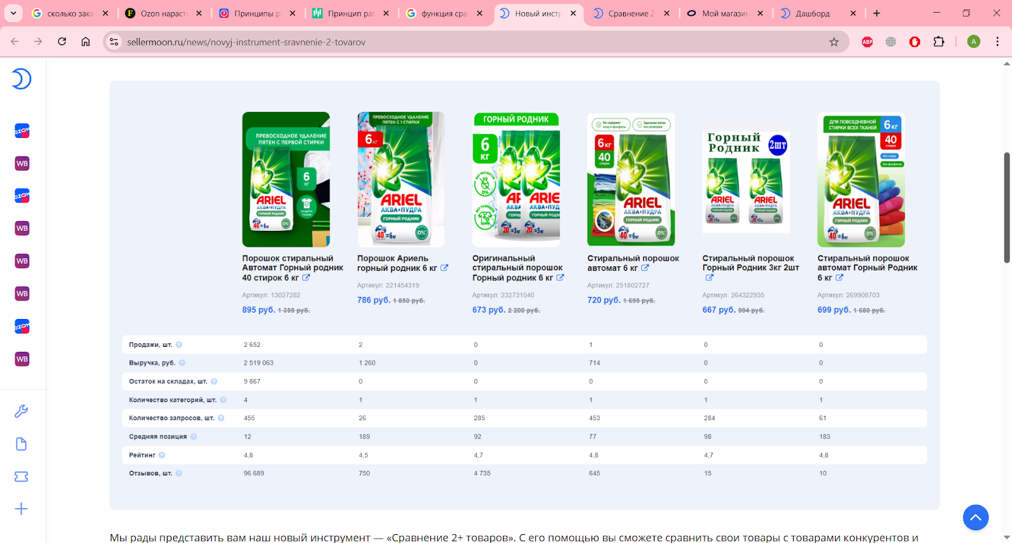This screenshot has width=1012, height=543.
Task: Switch to the сколько зака tab
Action: coord(70,13)
